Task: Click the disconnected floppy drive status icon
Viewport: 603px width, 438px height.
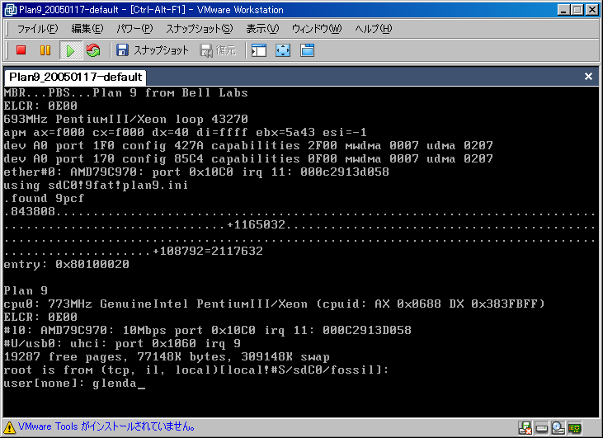Action: (525, 427)
